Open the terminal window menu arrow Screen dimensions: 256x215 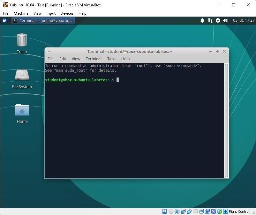[49, 51]
